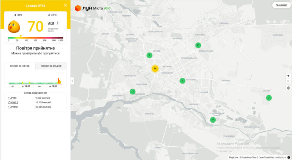The width and height of the screenshot is (292, 160).
Task: Open the PM2.5 pollutant link
Action: pos(15,102)
